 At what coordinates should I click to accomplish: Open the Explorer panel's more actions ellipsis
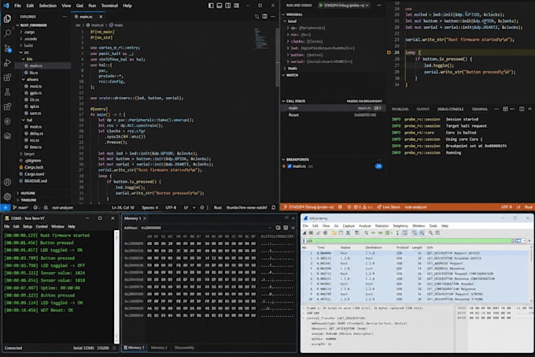tap(65, 17)
